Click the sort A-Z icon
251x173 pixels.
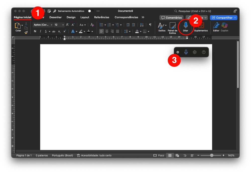(142, 25)
